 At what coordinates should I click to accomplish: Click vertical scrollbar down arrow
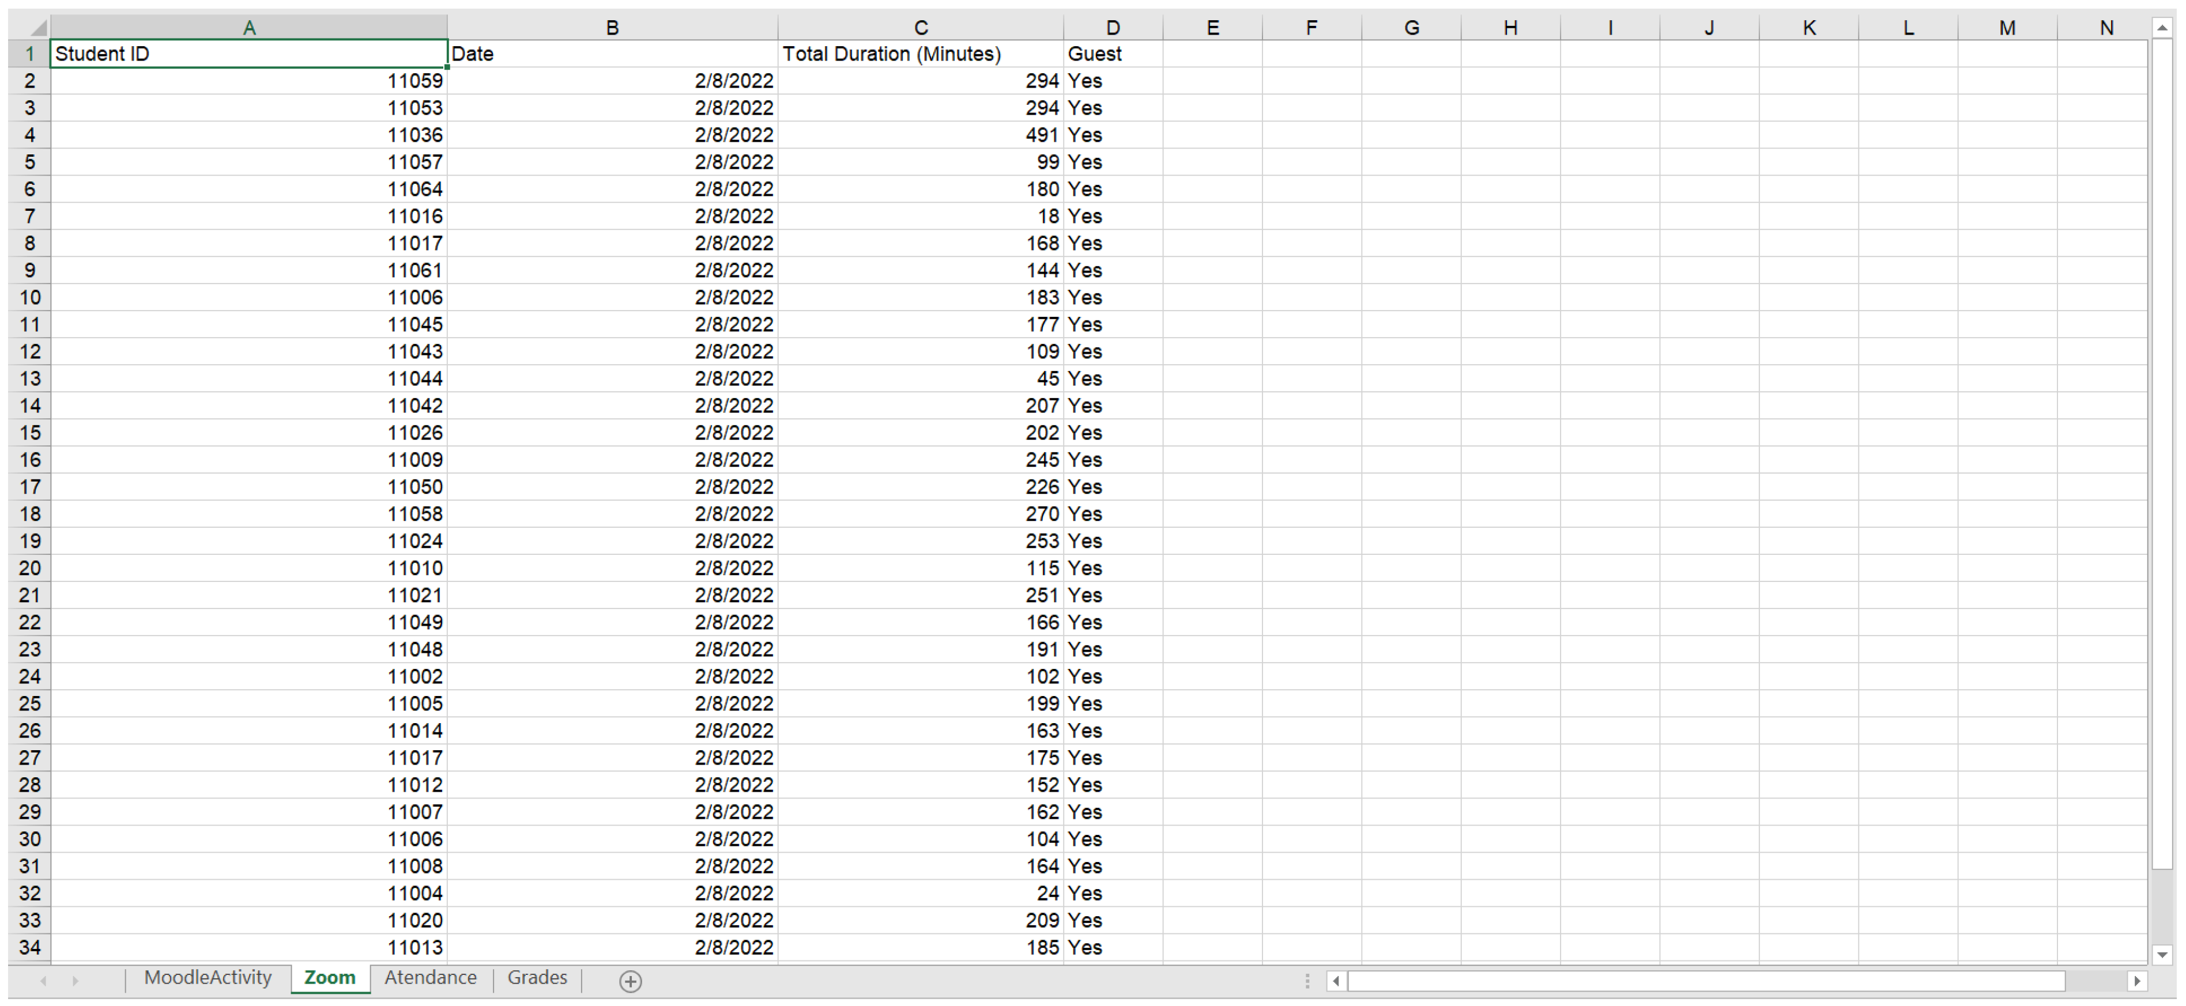[x=2161, y=954]
